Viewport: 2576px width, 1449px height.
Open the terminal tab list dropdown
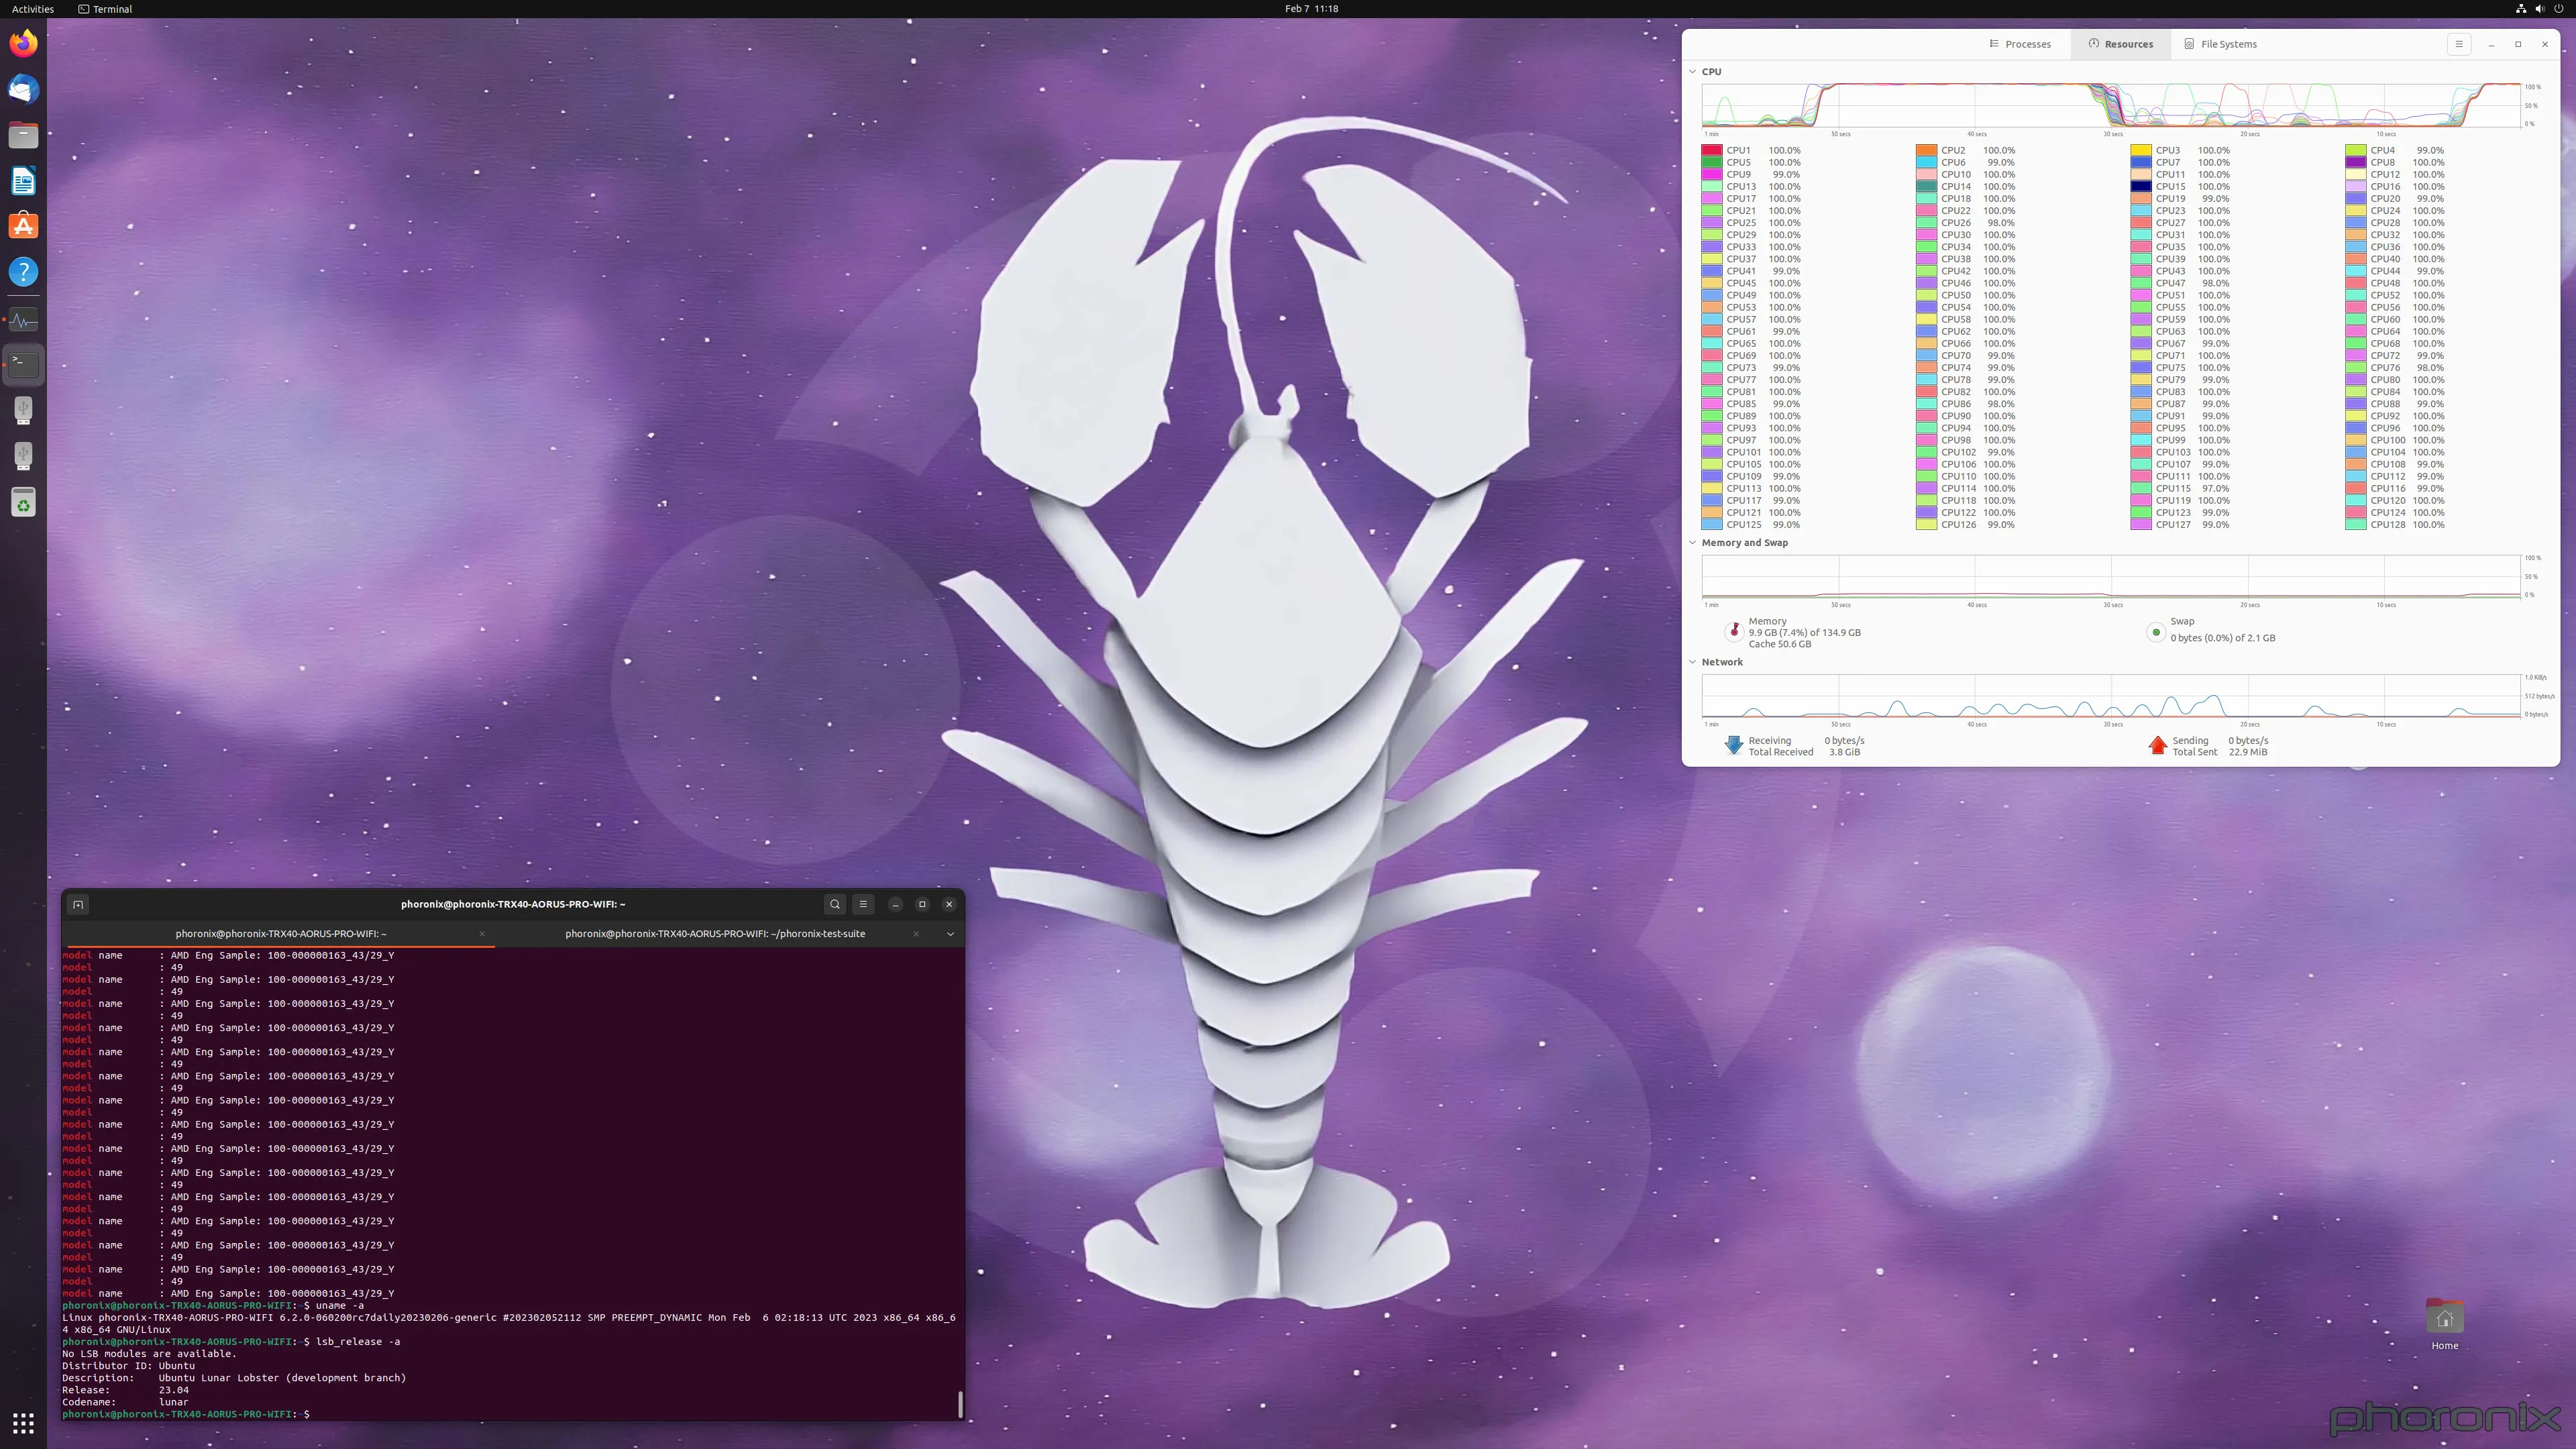coord(950,934)
